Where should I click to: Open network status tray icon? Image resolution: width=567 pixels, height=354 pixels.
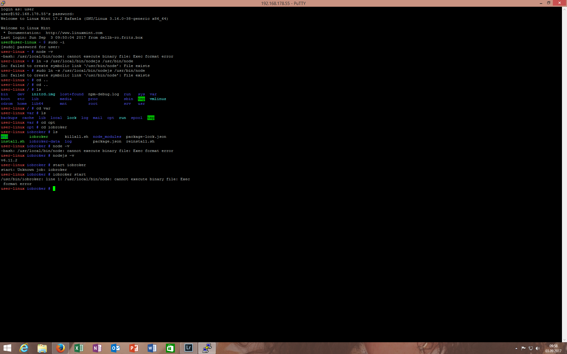click(x=531, y=348)
